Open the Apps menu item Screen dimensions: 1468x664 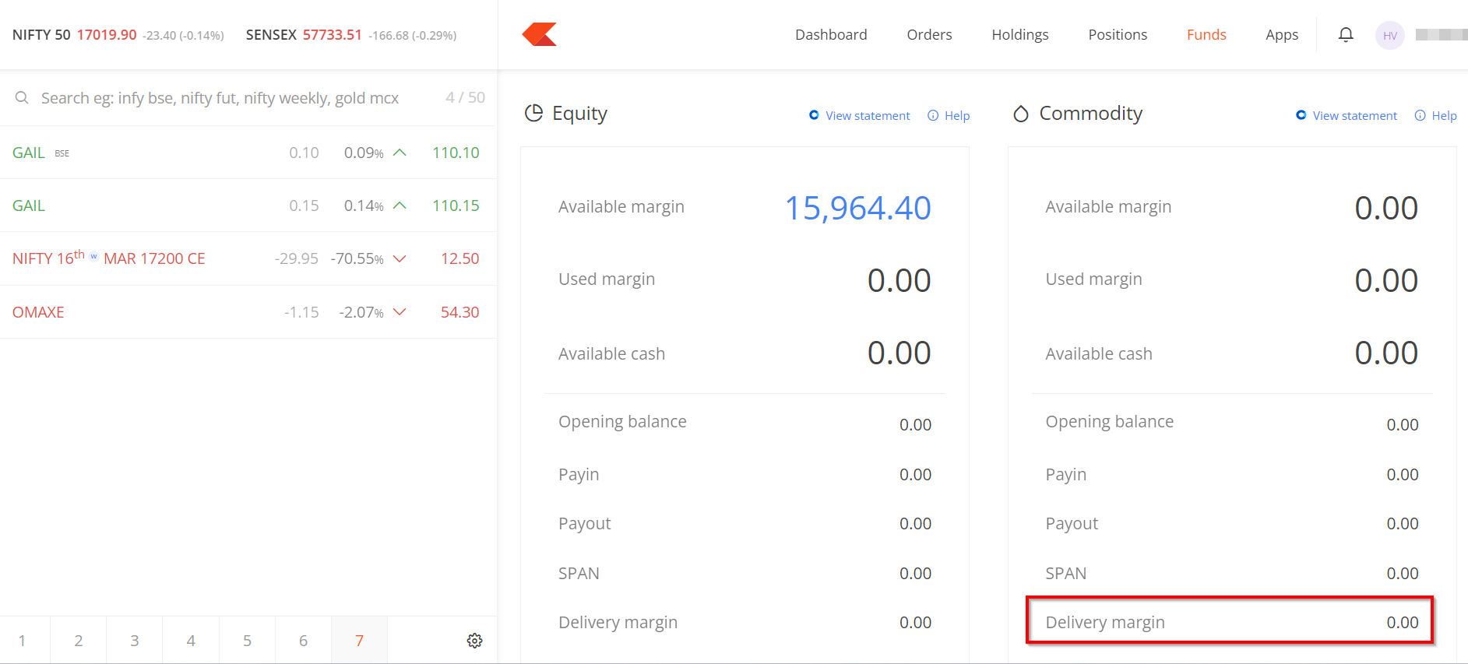(1281, 35)
